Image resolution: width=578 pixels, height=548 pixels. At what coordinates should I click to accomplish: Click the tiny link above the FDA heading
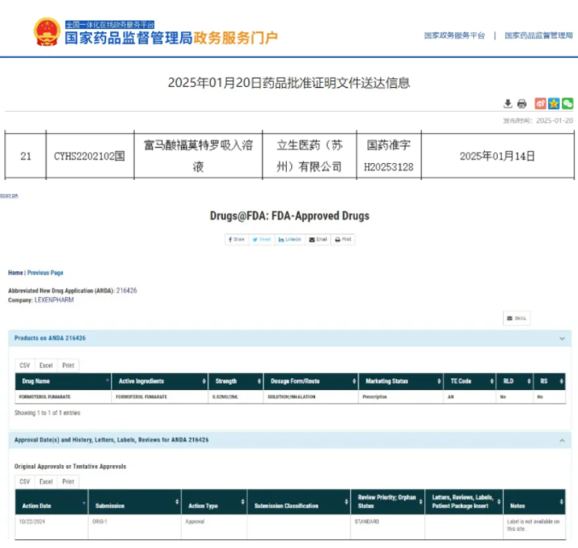9,195
